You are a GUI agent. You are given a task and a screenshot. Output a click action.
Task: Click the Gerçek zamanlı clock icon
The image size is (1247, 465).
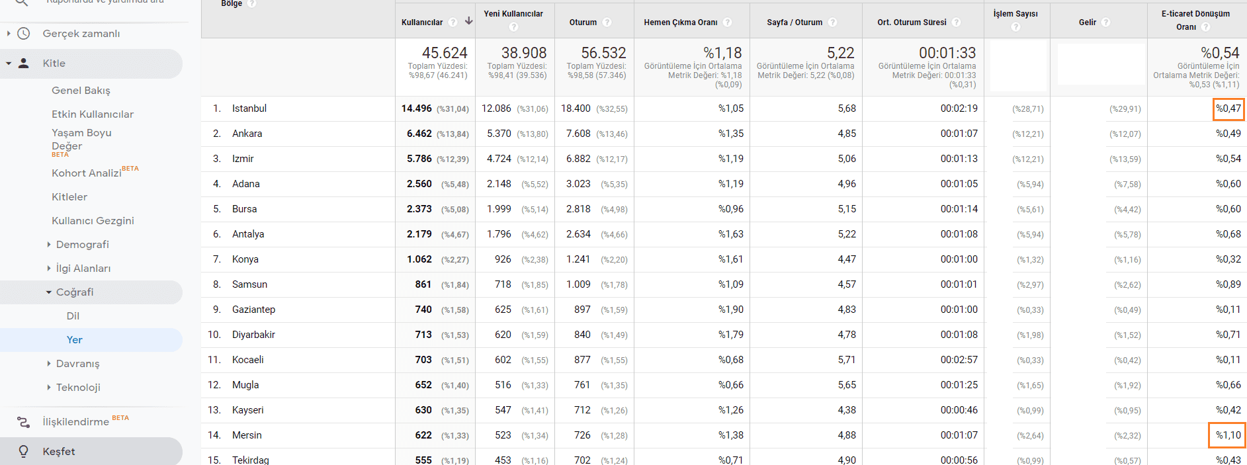(24, 34)
